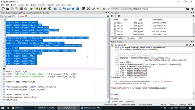This screenshot has width=195, height=110.
Task: Sort files by Date Modified column
Action: click(158, 20)
